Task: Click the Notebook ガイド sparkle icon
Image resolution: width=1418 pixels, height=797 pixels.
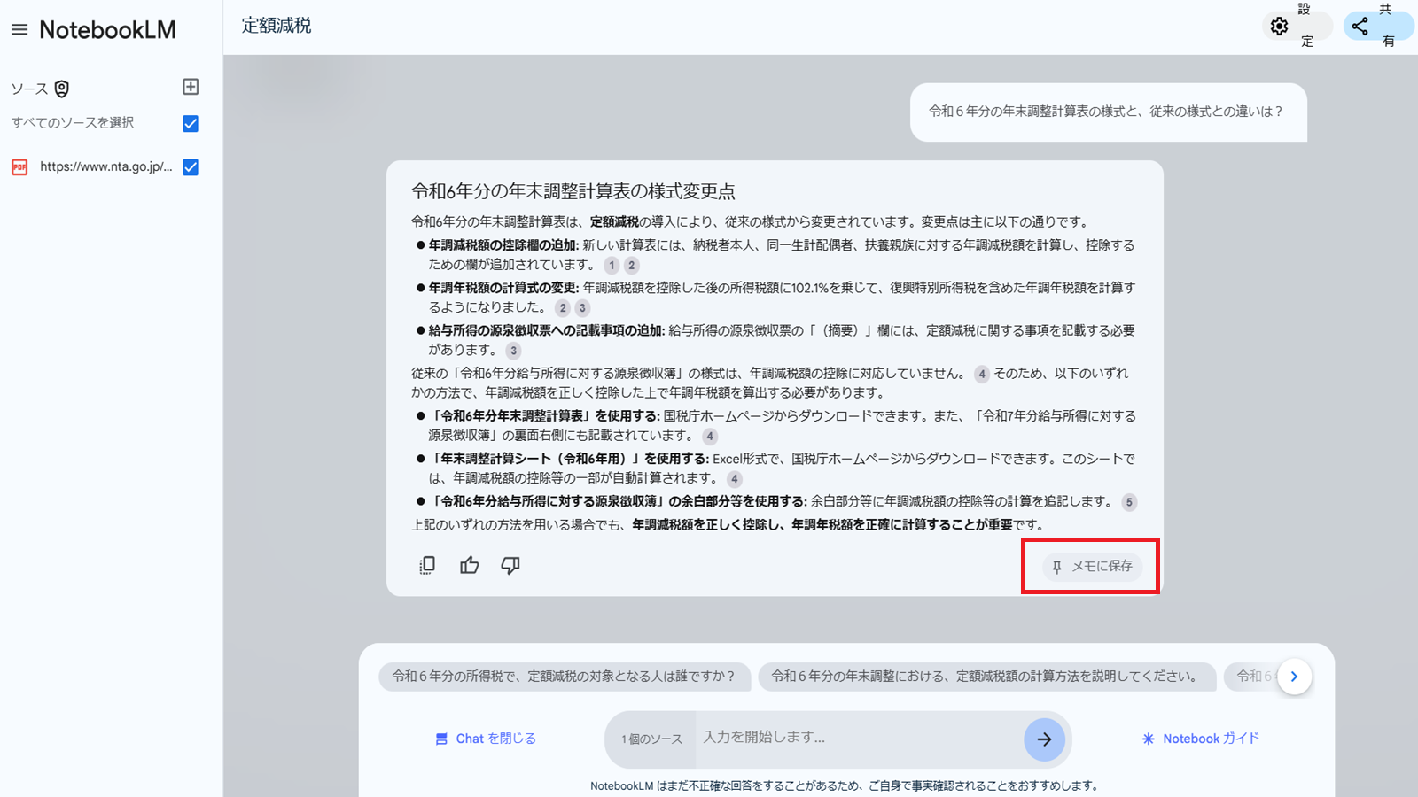Action: click(x=1149, y=739)
